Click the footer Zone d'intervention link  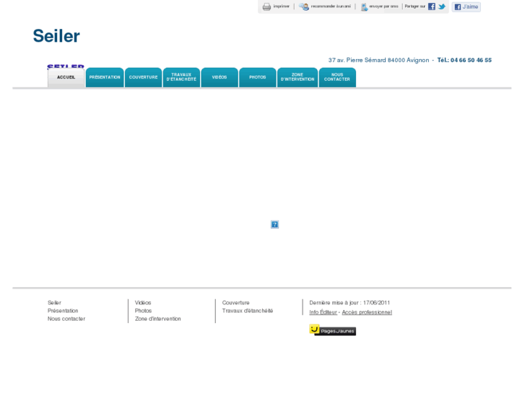click(x=157, y=319)
